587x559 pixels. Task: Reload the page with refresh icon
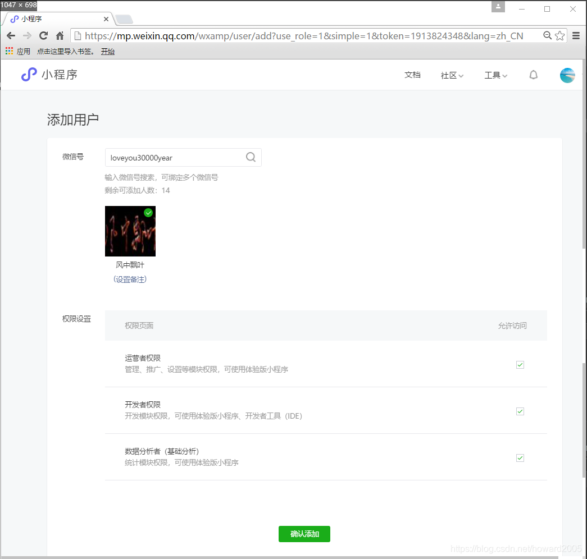44,36
